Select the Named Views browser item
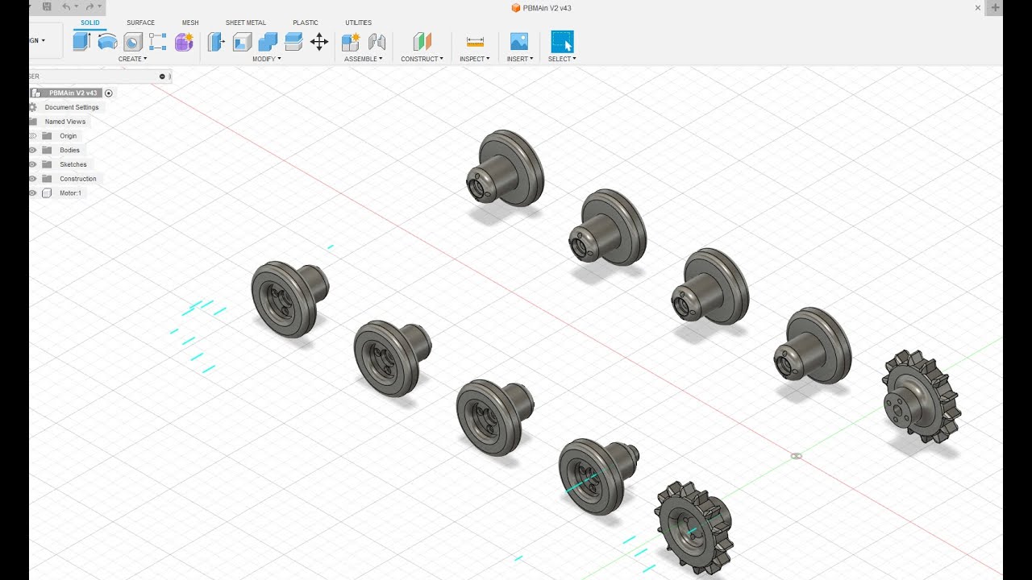The height and width of the screenshot is (580, 1032). tap(65, 122)
